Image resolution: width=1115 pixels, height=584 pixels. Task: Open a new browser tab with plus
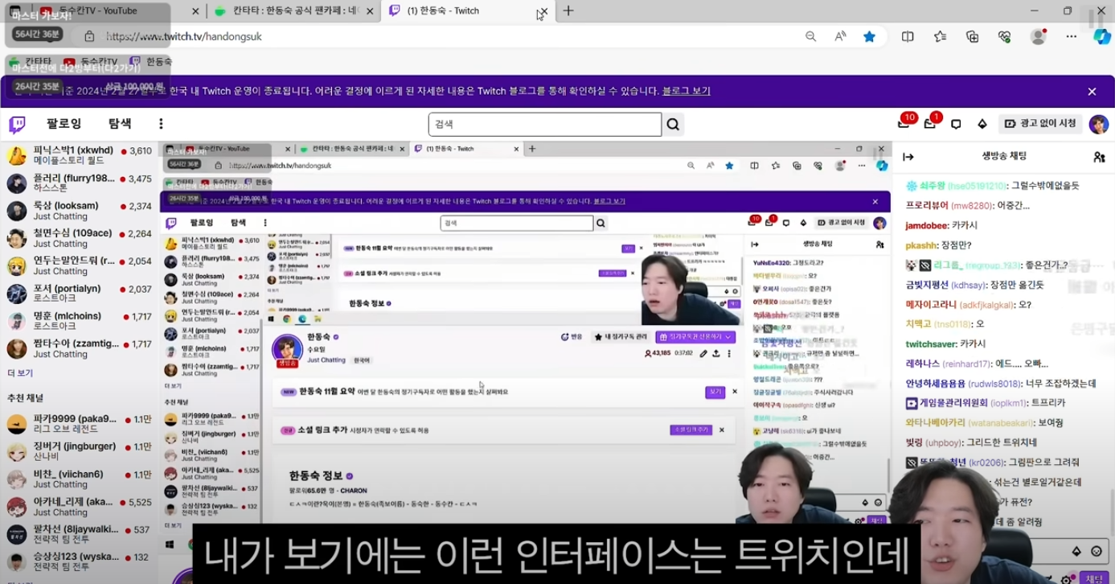coord(568,10)
